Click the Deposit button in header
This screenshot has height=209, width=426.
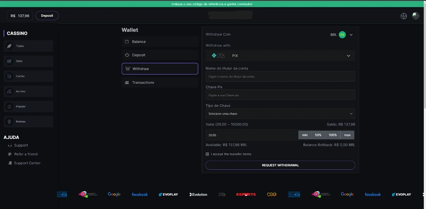tap(47, 16)
